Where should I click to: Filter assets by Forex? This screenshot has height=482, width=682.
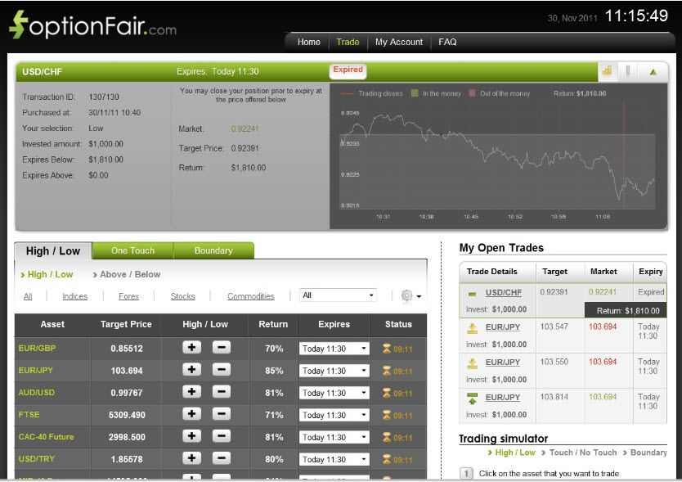[128, 296]
